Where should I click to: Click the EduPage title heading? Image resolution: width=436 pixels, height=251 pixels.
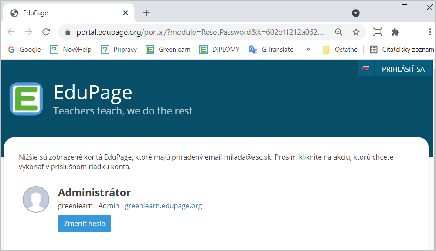(93, 92)
